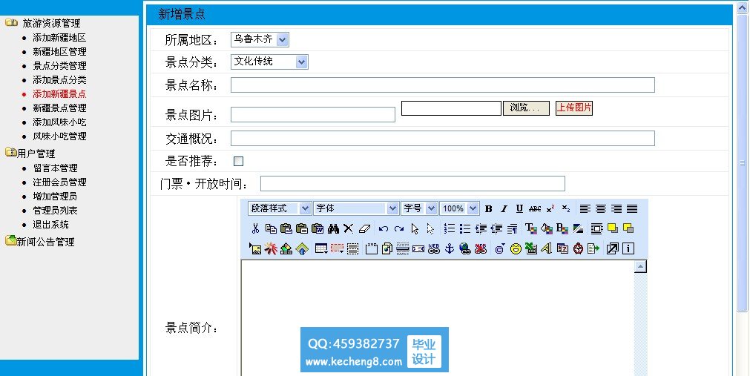
Task: Open the 字体 font dropdown
Action: 356,208
